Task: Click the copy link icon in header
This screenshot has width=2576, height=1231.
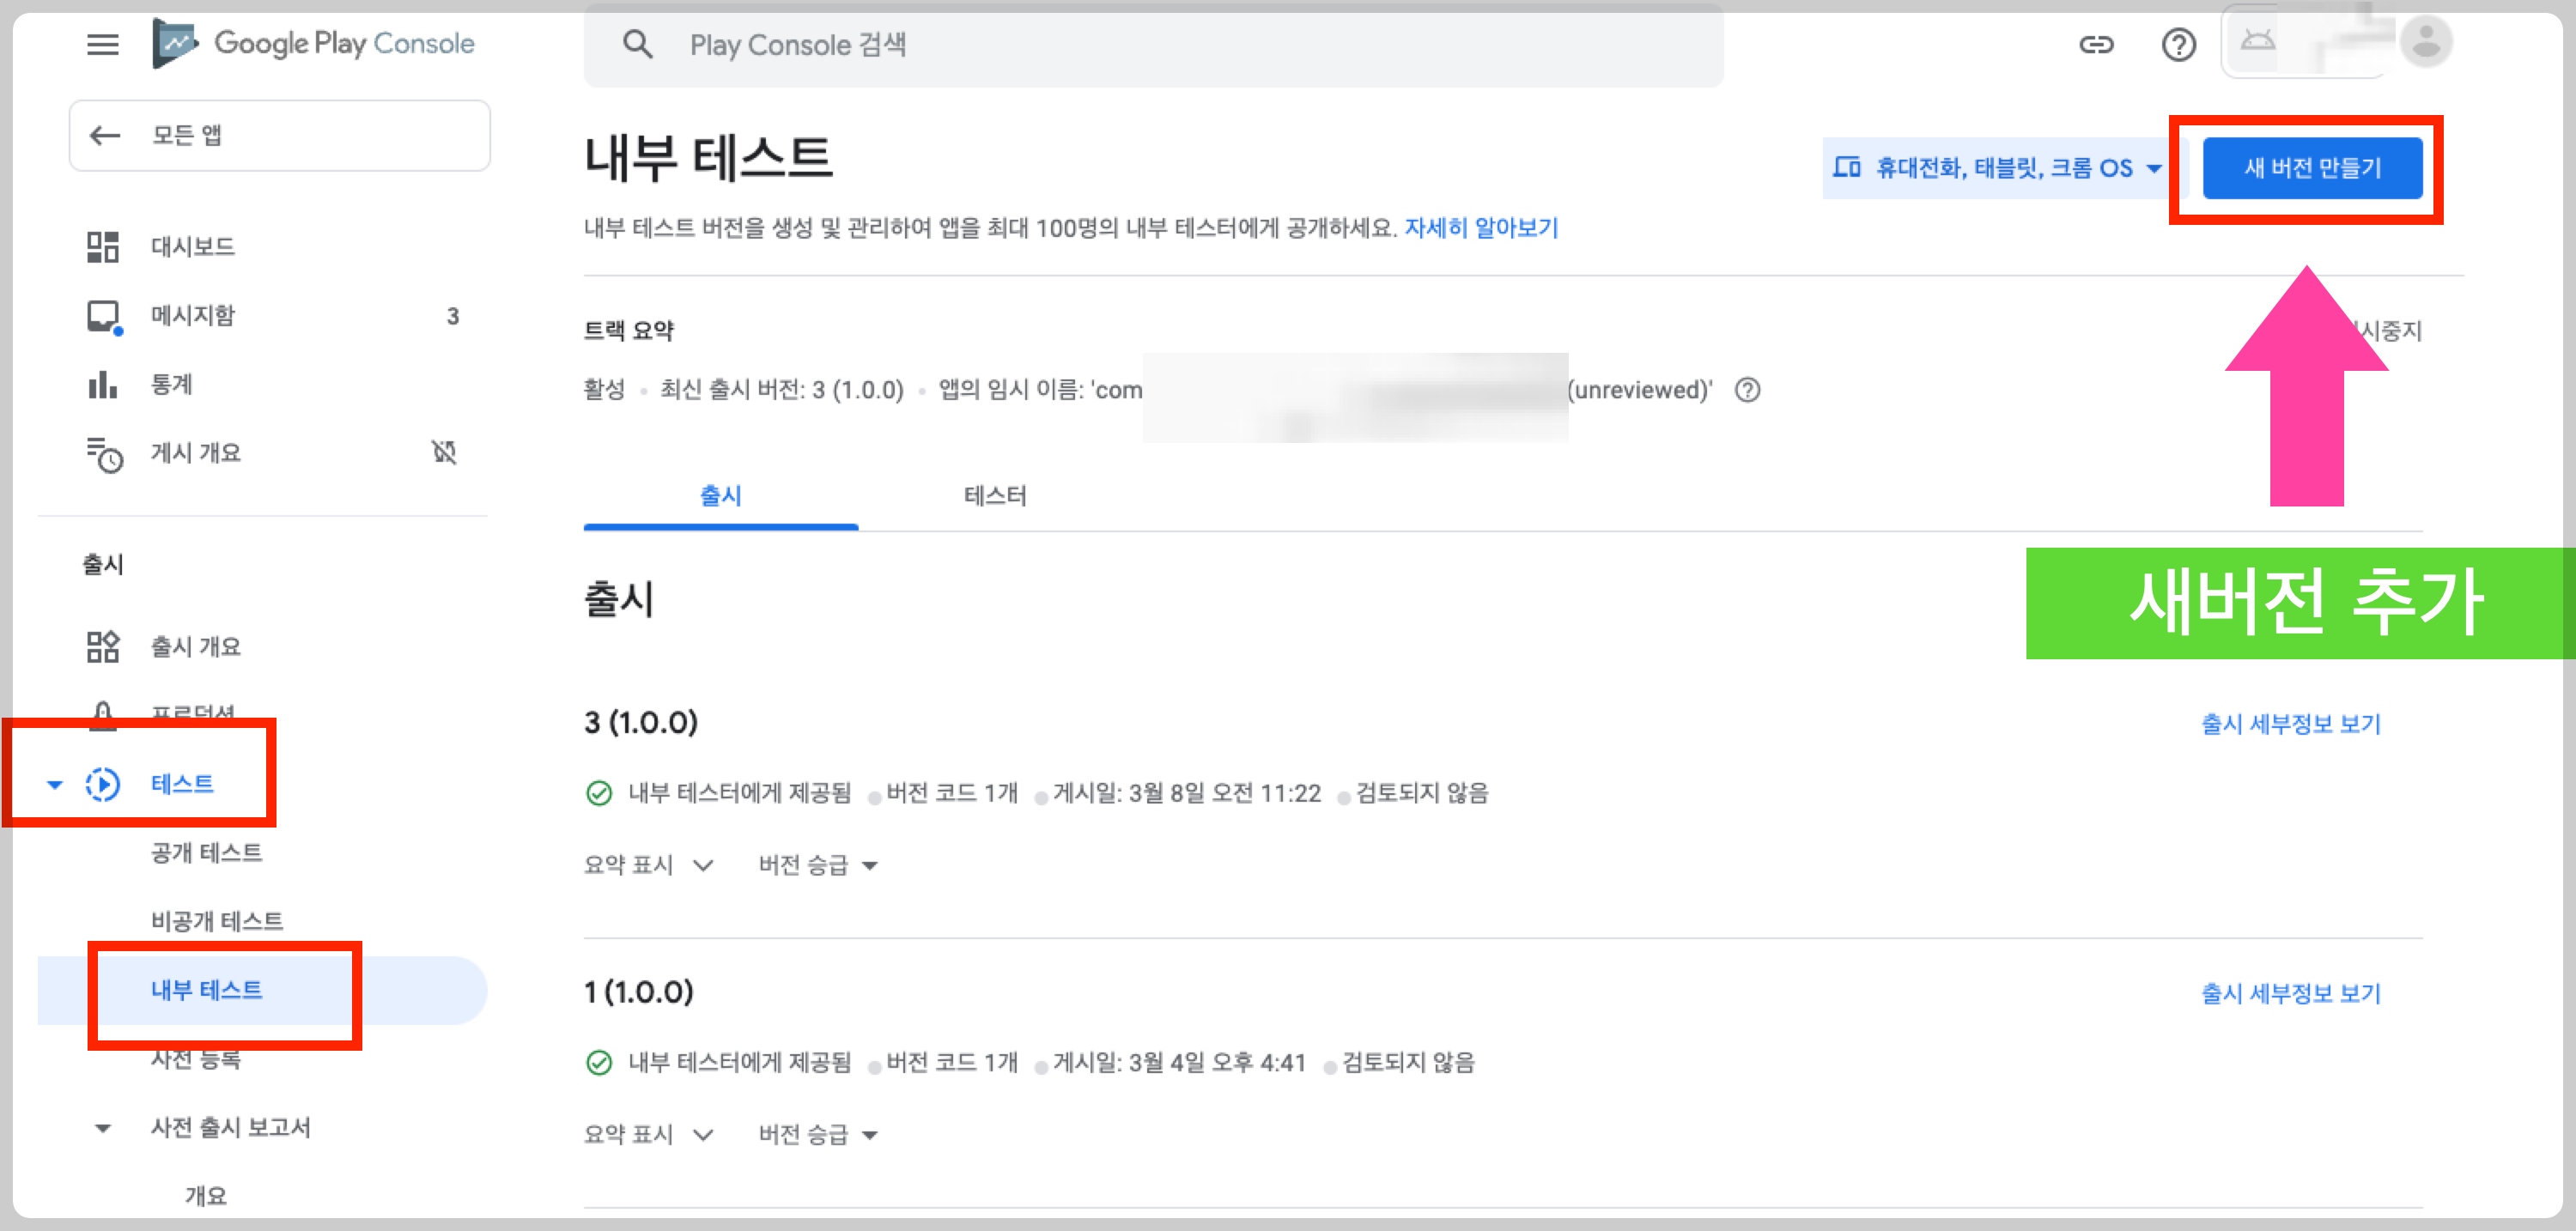Action: (2096, 44)
